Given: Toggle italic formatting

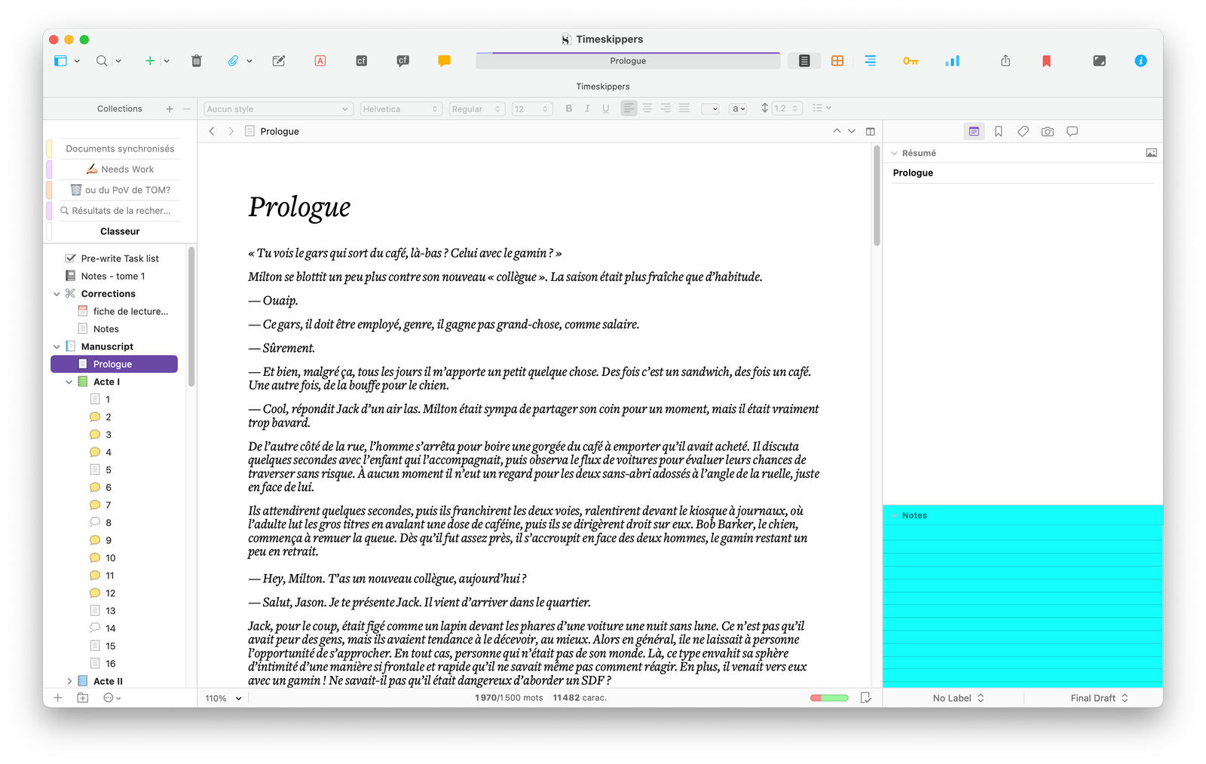Looking at the screenshot, I should [587, 108].
